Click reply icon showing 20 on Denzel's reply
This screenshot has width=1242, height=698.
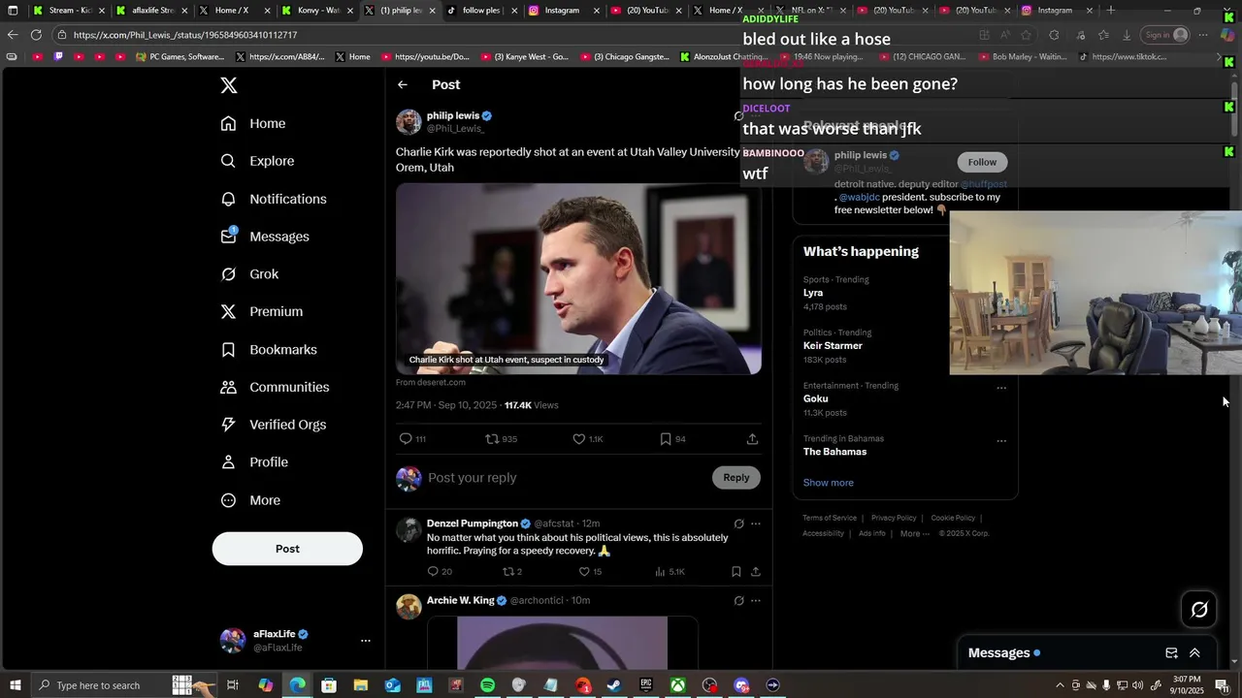(433, 572)
